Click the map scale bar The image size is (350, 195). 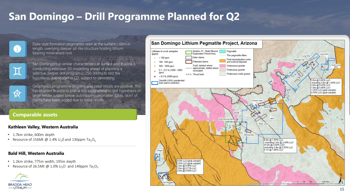tap(314, 182)
